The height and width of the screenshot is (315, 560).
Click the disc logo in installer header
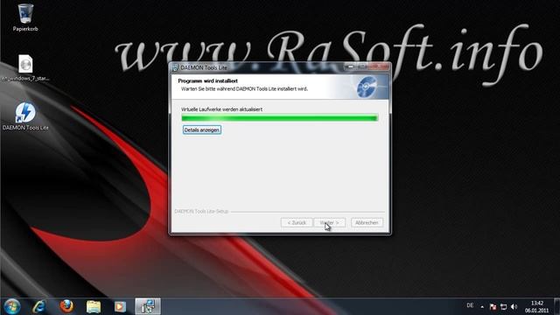coord(367,87)
